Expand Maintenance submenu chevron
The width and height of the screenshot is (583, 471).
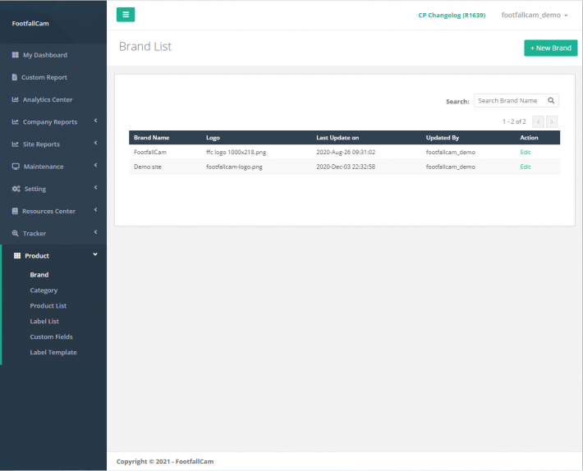point(95,165)
